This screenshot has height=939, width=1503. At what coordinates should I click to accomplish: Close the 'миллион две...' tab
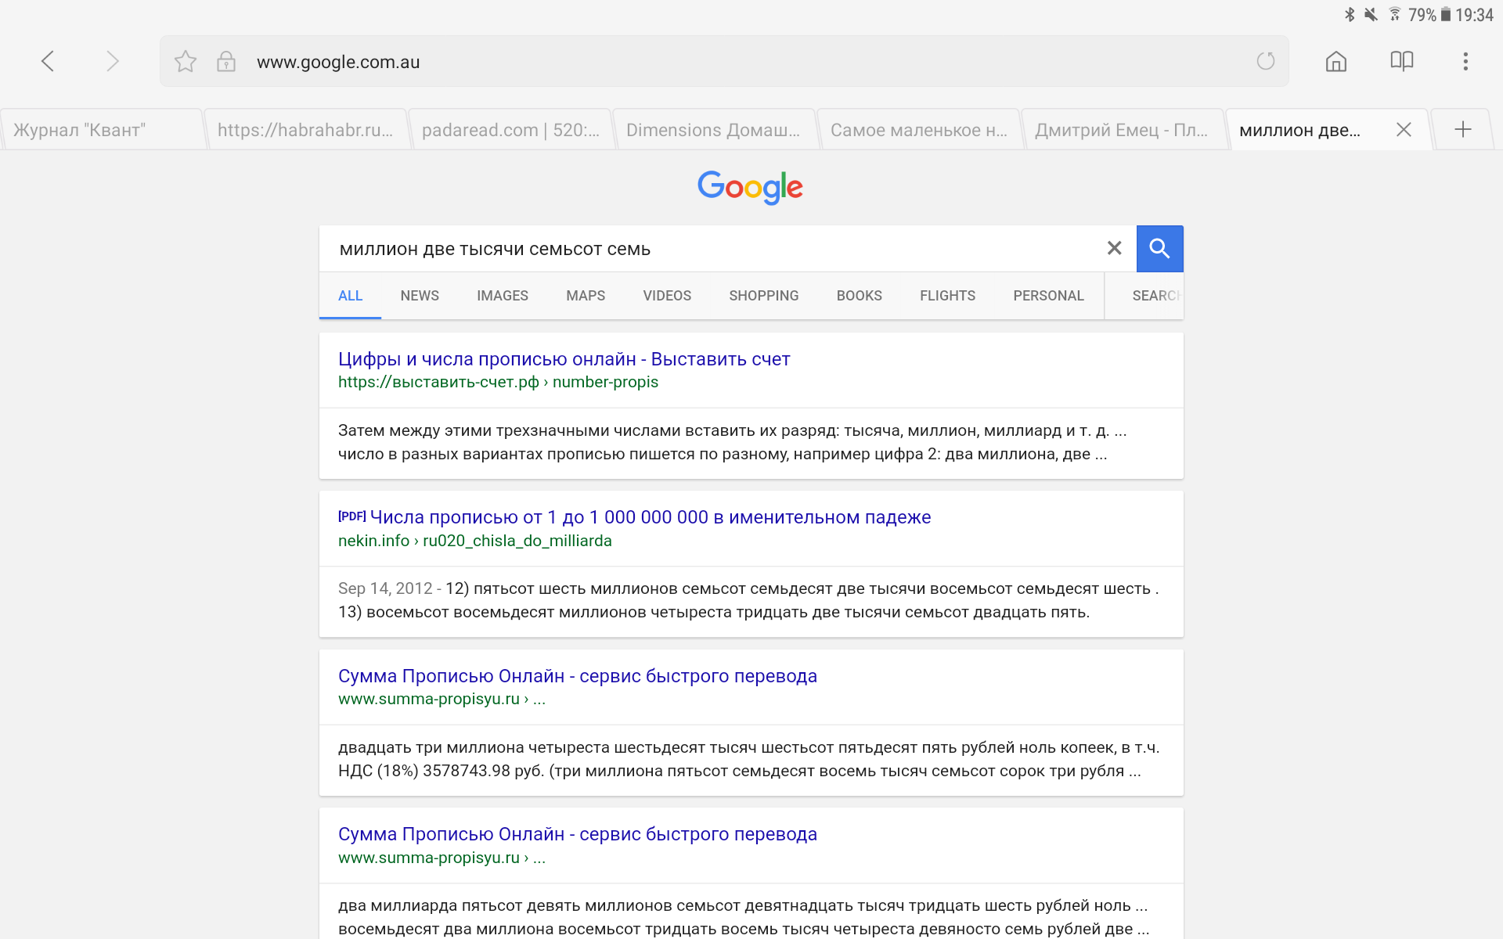coord(1404,130)
